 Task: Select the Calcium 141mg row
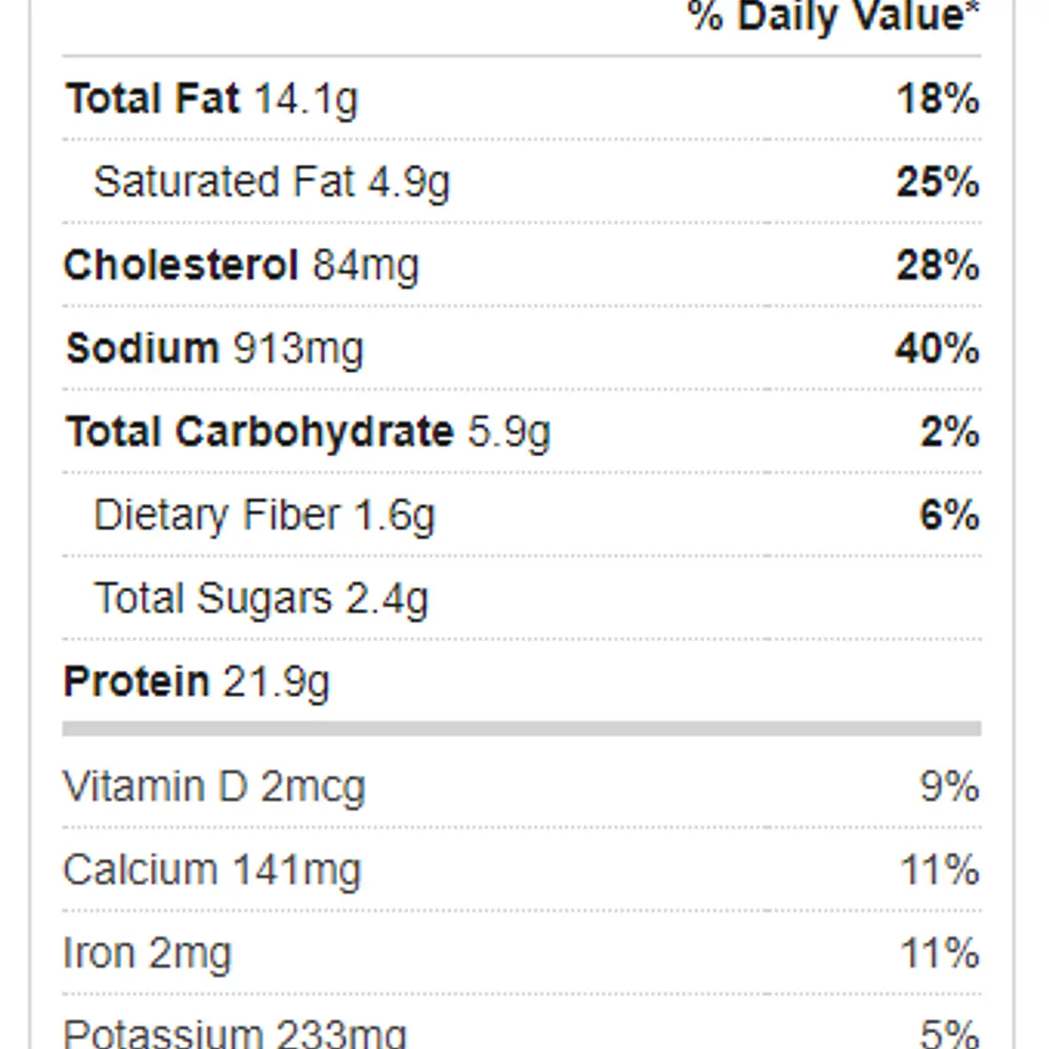(x=522, y=870)
